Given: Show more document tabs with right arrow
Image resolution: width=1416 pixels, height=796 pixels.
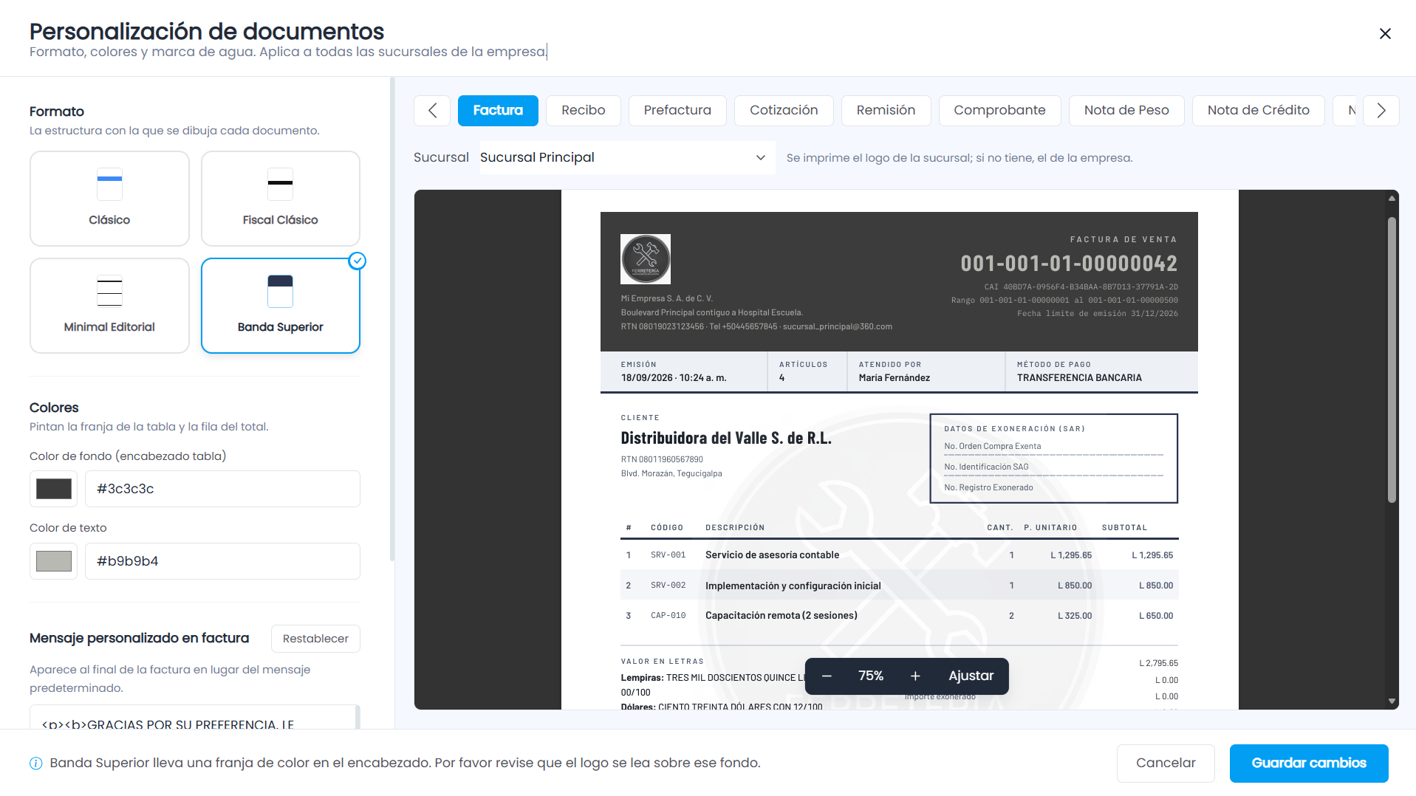Looking at the screenshot, I should coord(1381,111).
